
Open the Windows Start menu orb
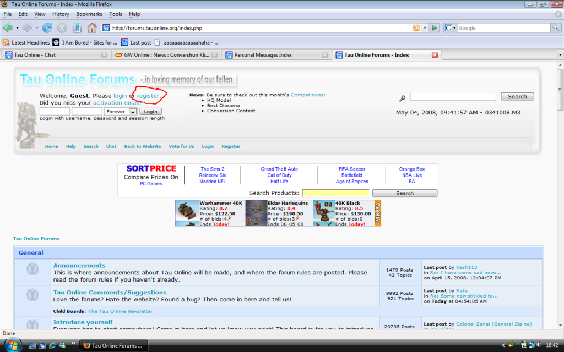(12, 345)
